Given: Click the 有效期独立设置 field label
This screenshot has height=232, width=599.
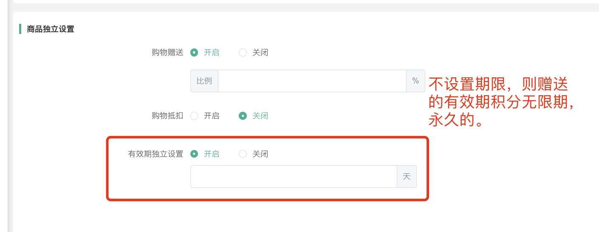Looking at the screenshot, I should click(155, 154).
